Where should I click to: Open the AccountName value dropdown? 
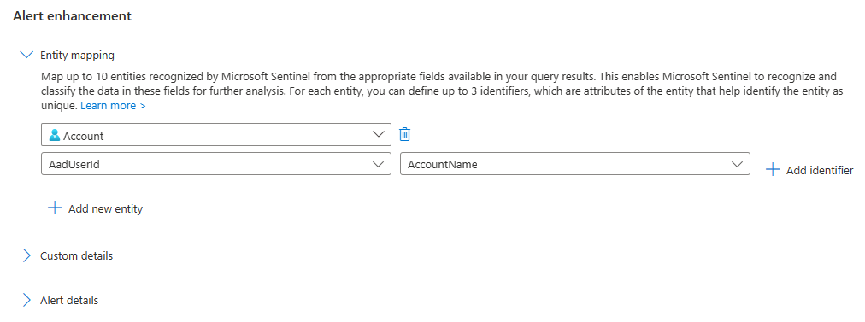pyautogui.click(x=575, y=164)
